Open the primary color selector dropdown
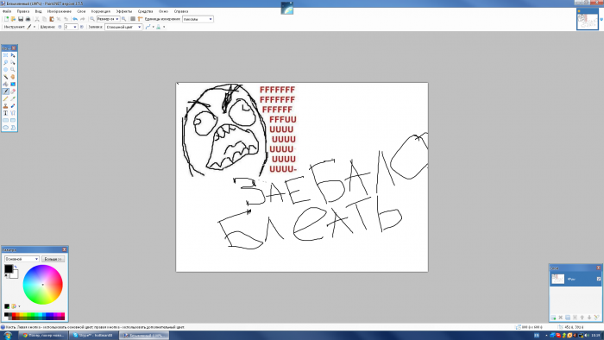This screenshot has width=604, height=340. coord(22,259)
